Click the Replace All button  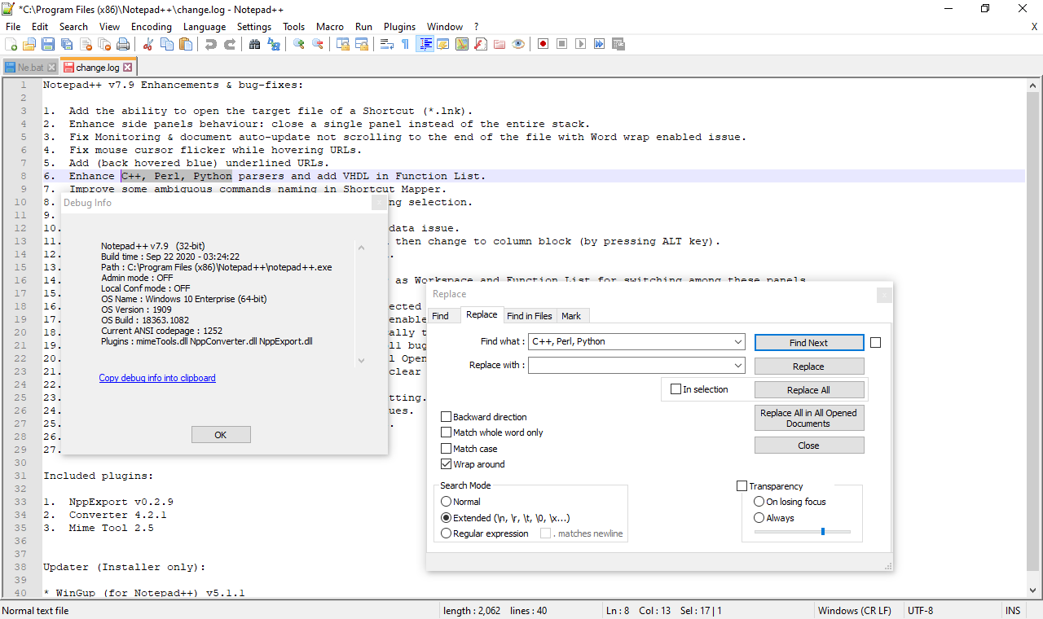(808, 390)
